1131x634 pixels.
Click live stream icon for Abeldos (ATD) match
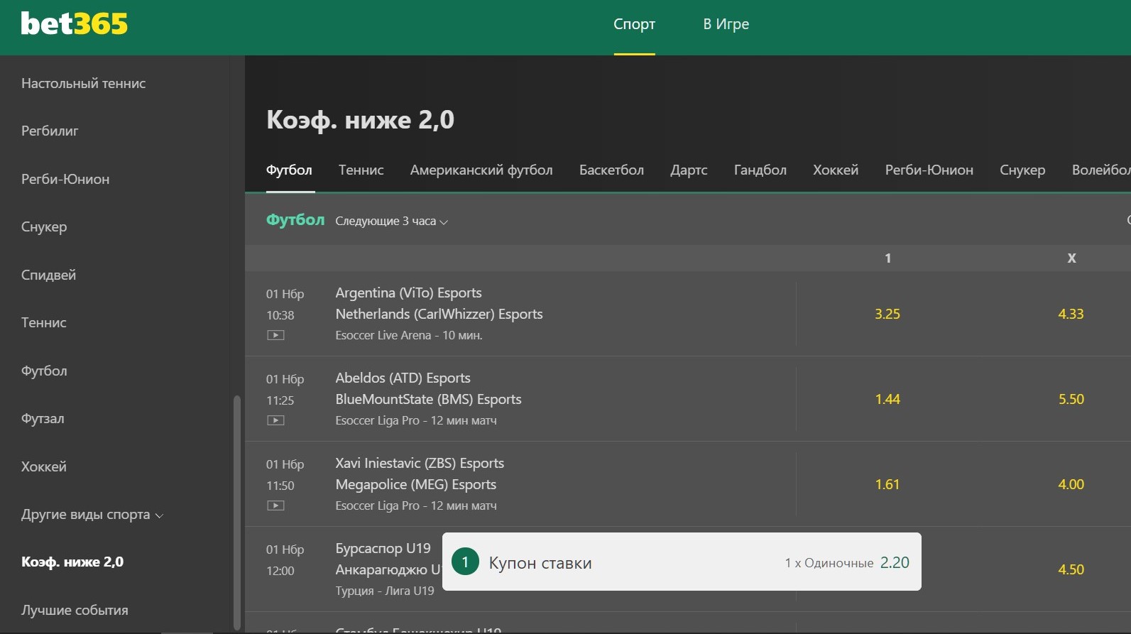tap(275, 420)
